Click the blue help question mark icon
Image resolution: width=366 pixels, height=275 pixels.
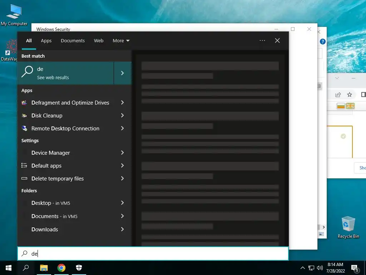[323, 42]
